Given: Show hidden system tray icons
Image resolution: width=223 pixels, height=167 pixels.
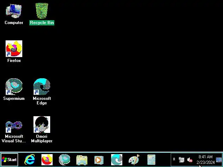Looking at the screenshot, I should (x=174, y=159).
